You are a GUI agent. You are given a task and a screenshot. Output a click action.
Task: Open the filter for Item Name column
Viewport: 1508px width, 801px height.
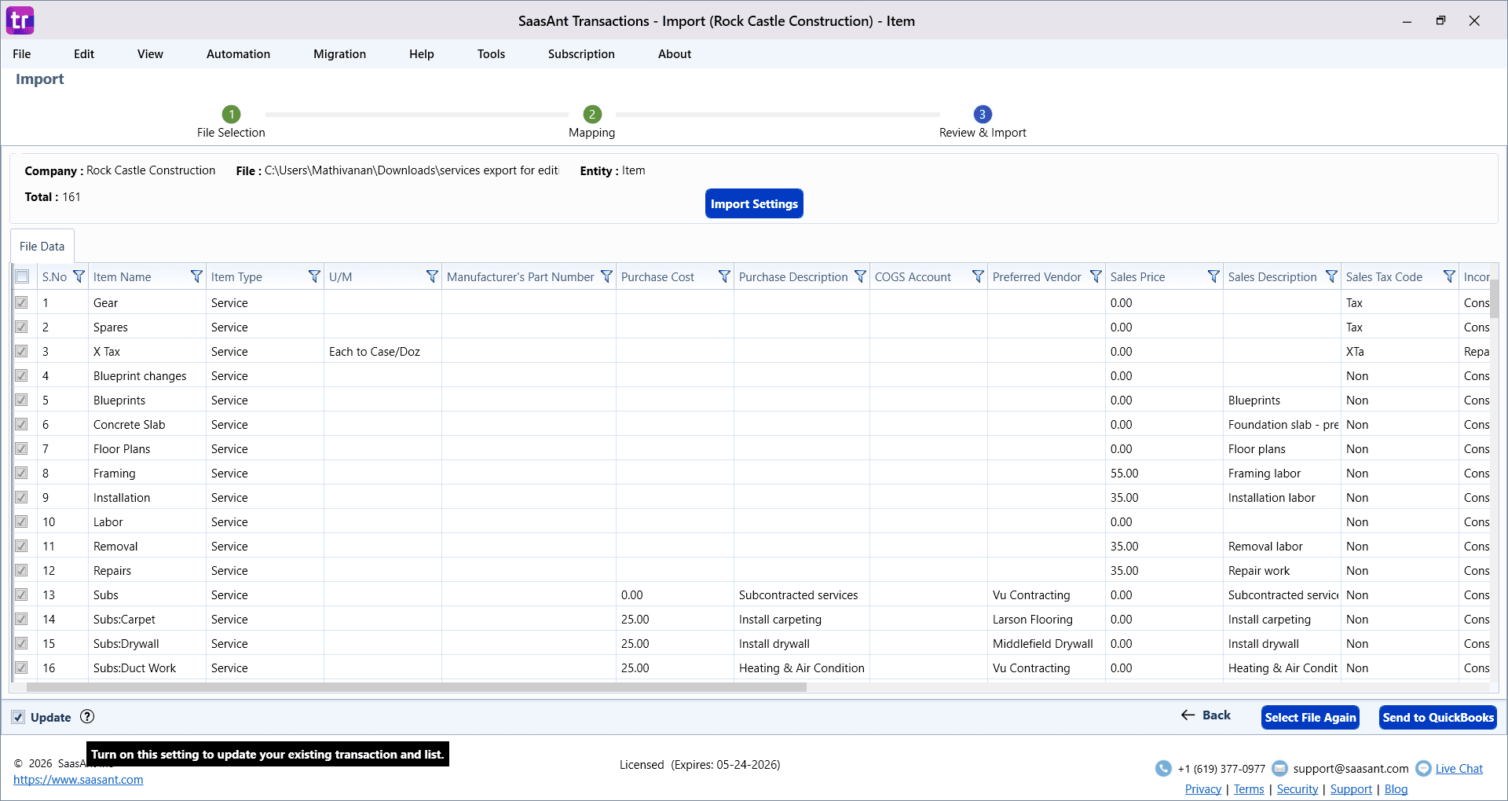(x=195, y=276)
